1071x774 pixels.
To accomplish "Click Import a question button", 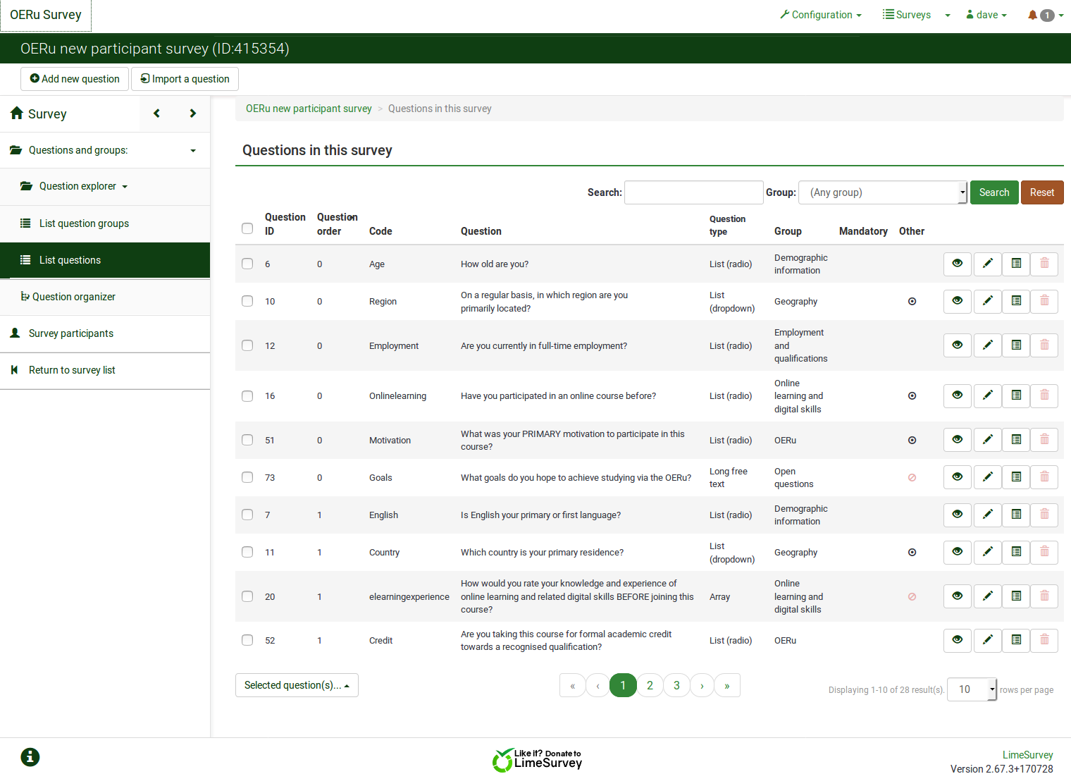I will click(185, 79).
